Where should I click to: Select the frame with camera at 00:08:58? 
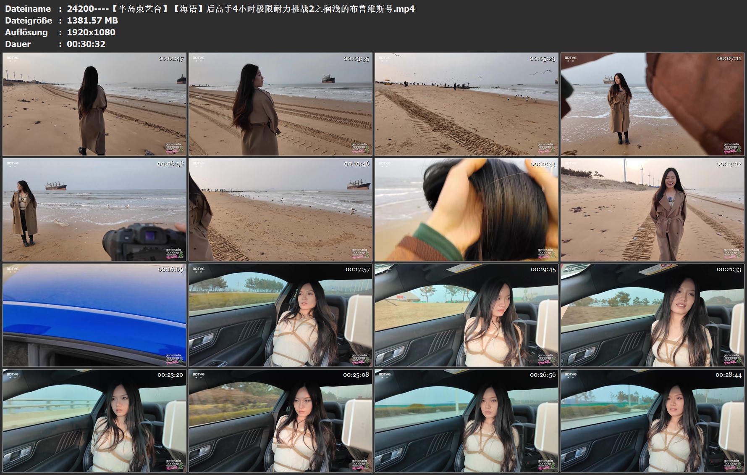[94, 210]
